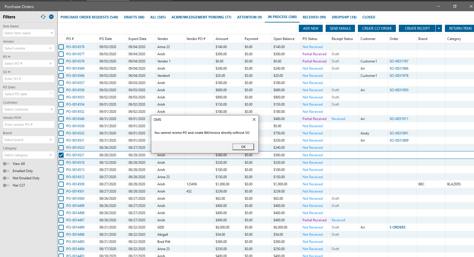474x257 pixels.
Task: Go to the All (585) tab
Action: point(158,17)
